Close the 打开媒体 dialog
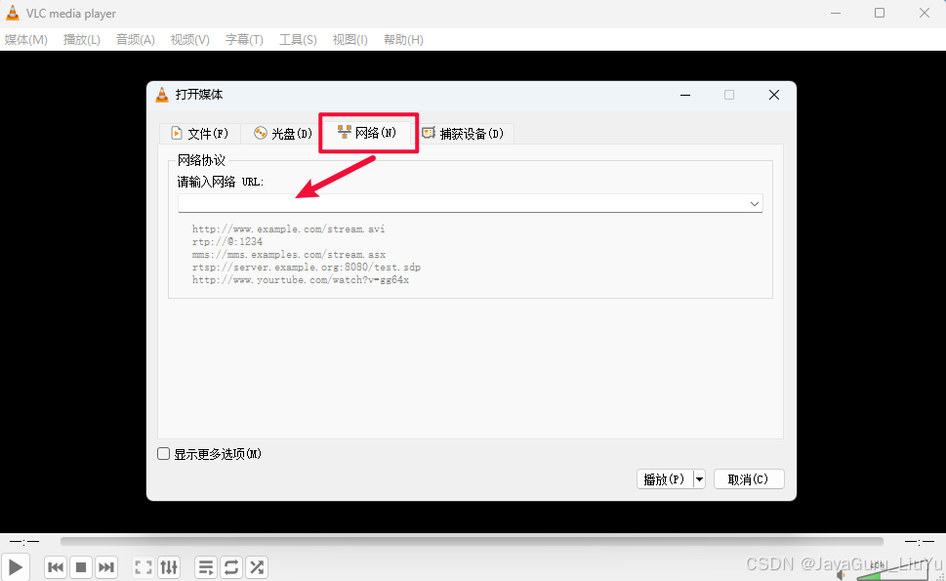This screenshot has width=946, height=581. coord(774,95)
